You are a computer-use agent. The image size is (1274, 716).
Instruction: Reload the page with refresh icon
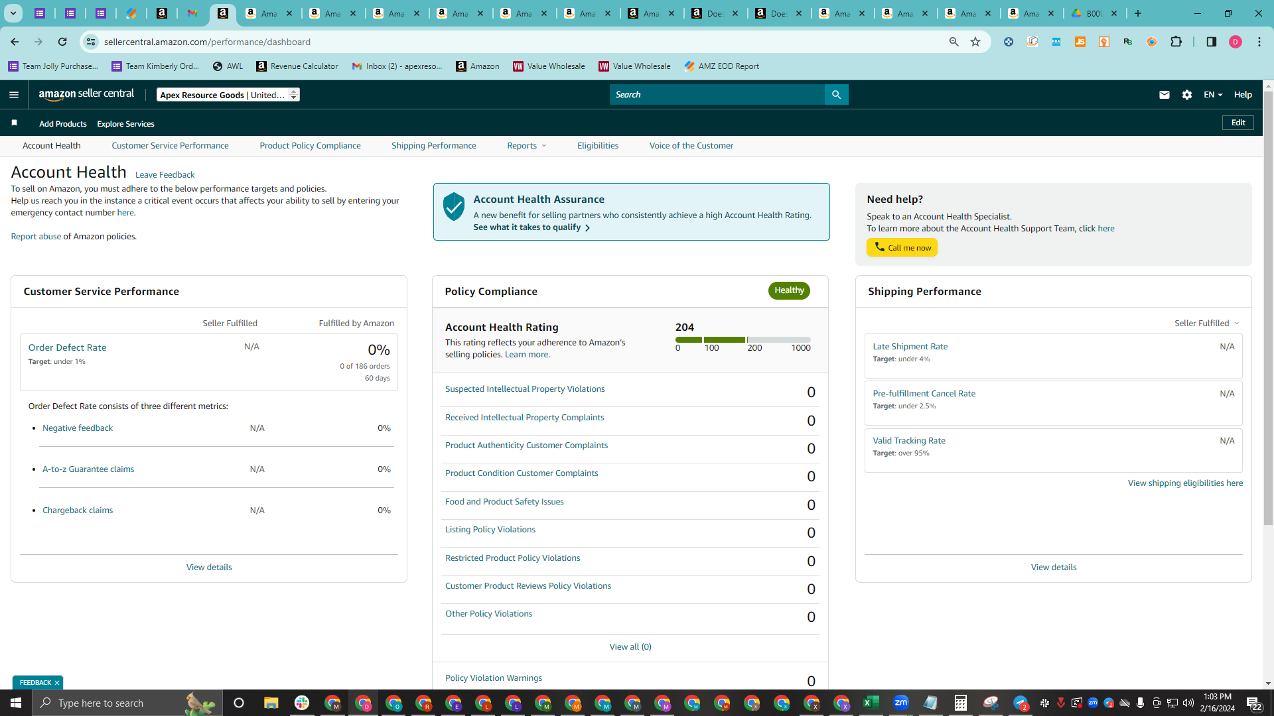tap(62, 42)
